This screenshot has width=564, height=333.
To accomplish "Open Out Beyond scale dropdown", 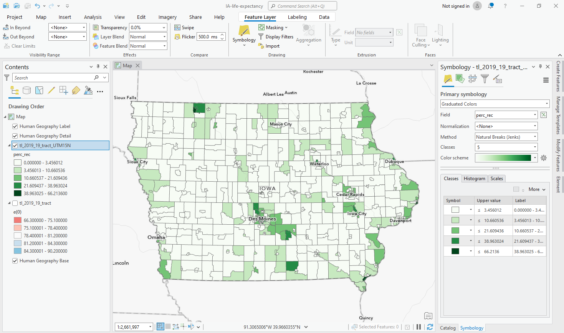I will pyautogui.click(x=68, y=37).
